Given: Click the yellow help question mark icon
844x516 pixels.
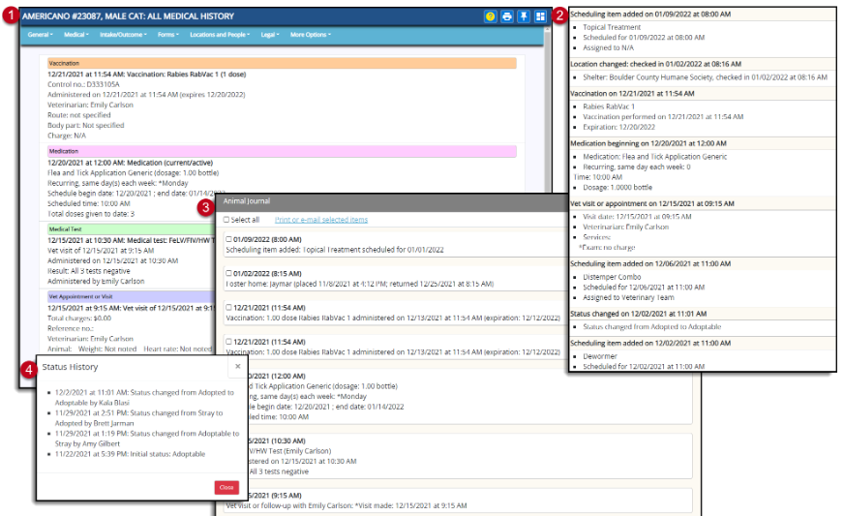Looking at the screenshot, I should (x=492, y=17).
